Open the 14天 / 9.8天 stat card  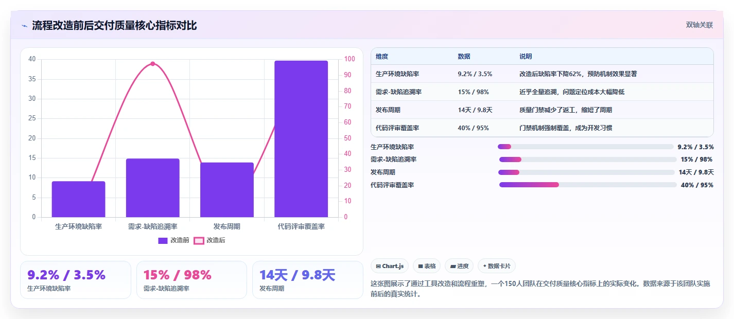(308, 280)
